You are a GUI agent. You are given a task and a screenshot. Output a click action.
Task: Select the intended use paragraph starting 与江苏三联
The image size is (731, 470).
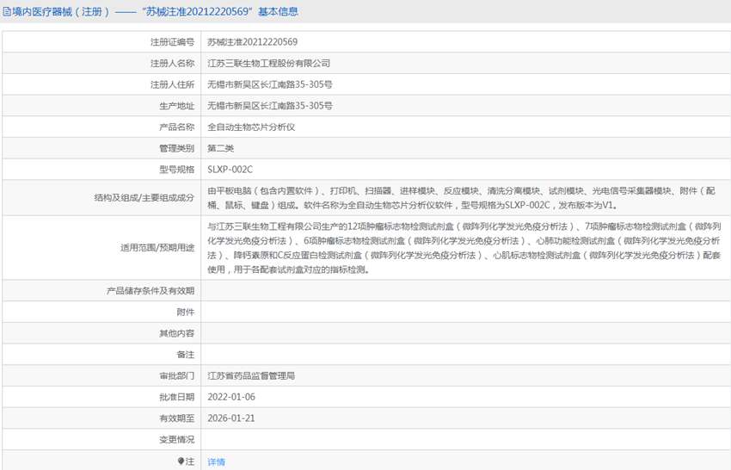click(464, 248)
